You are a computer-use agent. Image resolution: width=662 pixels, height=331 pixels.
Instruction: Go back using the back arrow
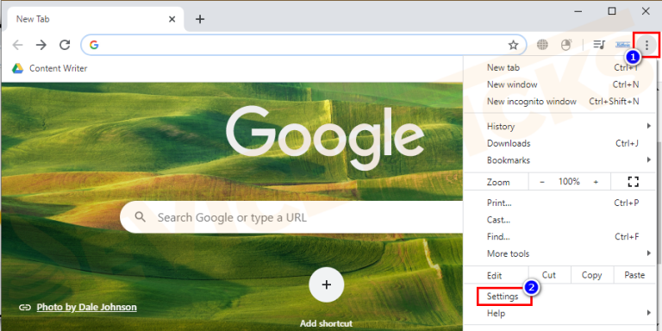pos(18,45)
